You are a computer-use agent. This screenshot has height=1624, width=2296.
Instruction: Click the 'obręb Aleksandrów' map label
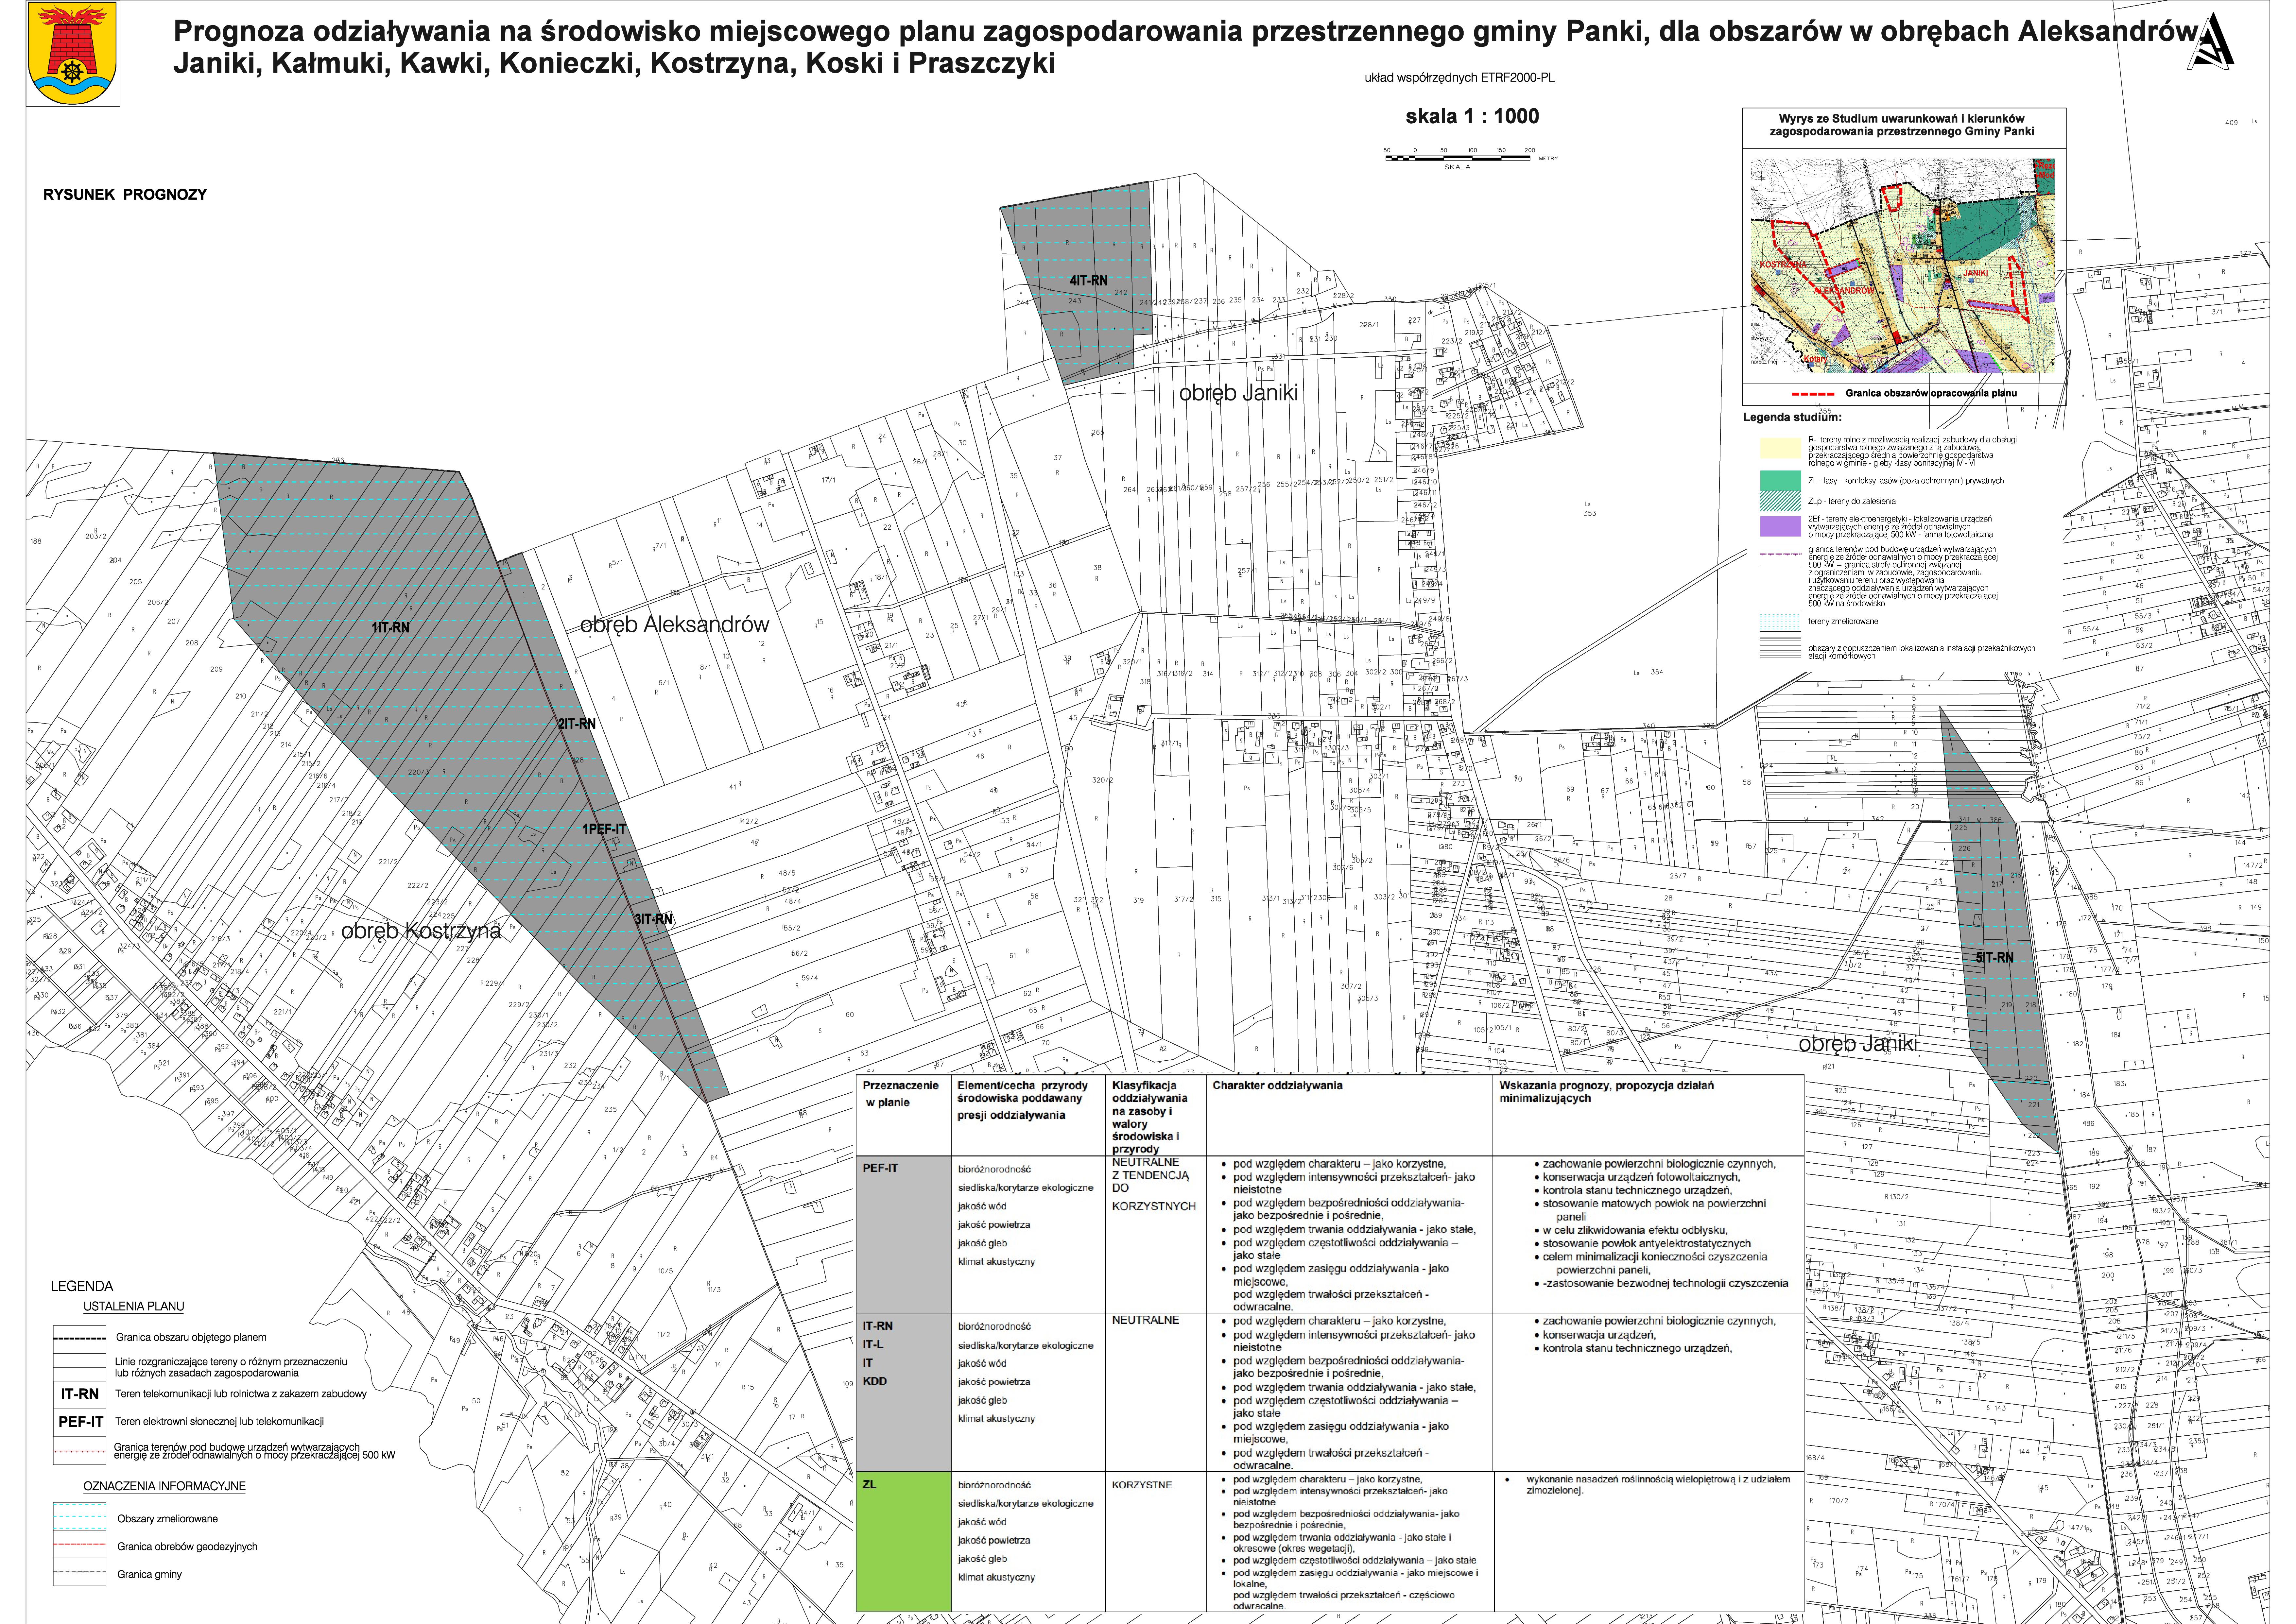pos(675,625)
